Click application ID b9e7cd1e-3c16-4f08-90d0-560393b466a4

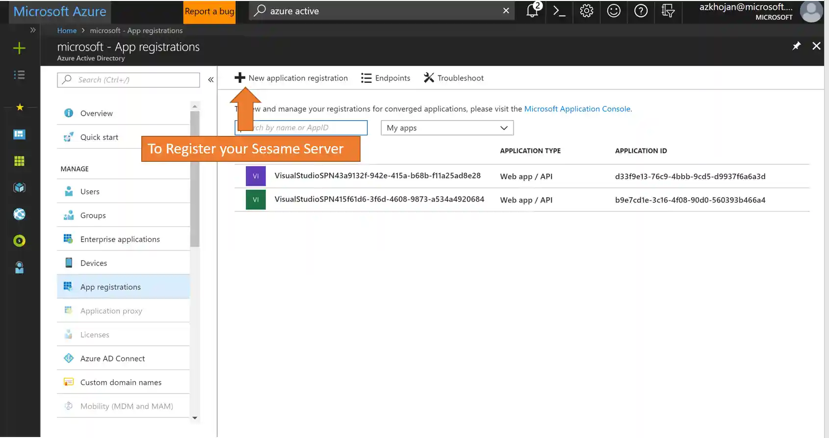click(x=690, y=200)
